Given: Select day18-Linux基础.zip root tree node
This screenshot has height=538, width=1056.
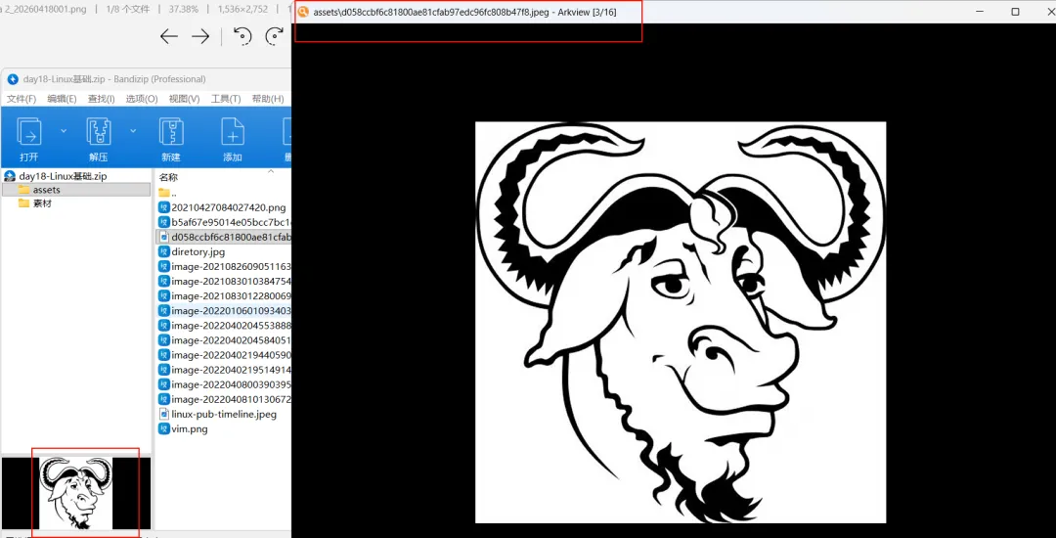Looking at the screenshot, I should click(63, 176).
